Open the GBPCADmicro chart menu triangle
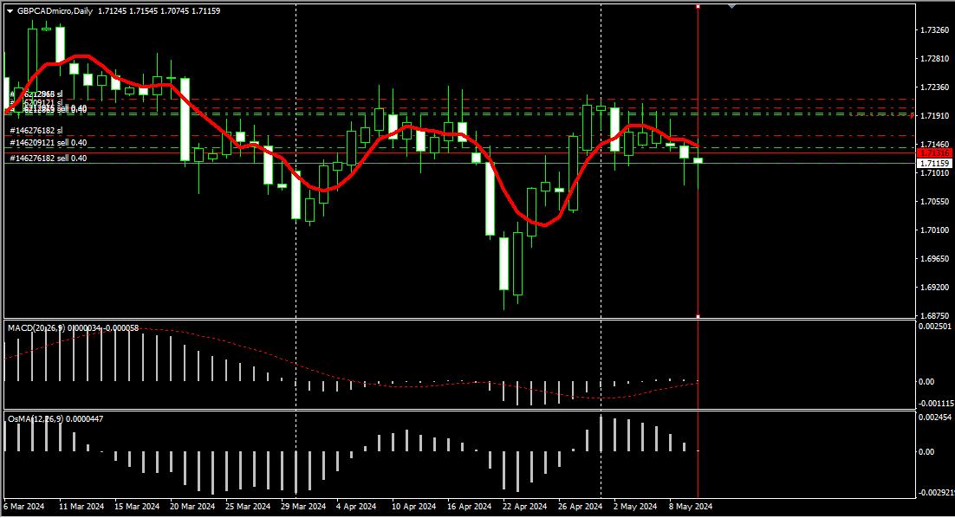This screenshot has height=518, width=955. tap(10, 11)
